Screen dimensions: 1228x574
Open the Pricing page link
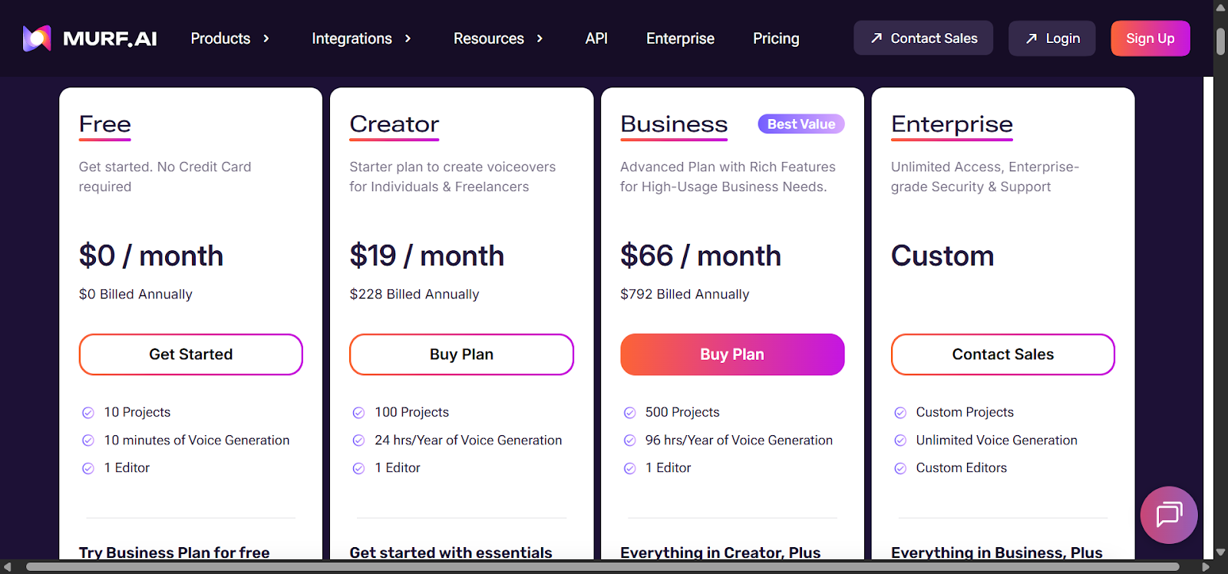tap(776, 38)
